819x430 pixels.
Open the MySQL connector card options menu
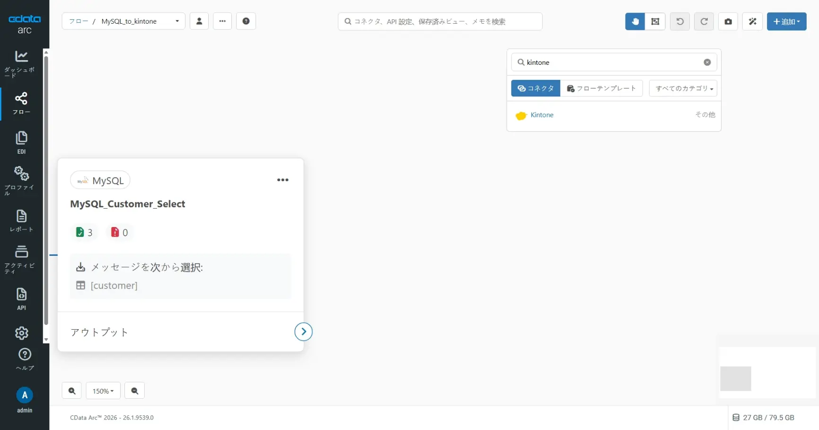(283, 180)
